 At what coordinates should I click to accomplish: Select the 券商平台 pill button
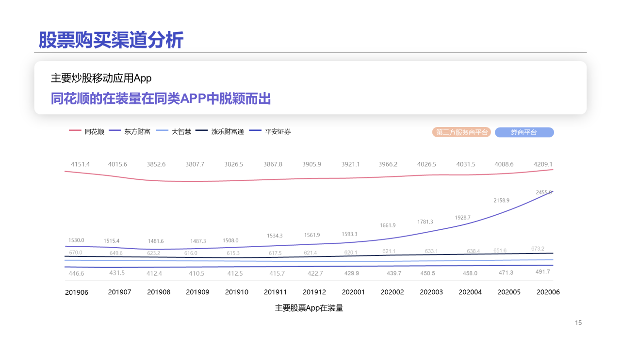(x=524, y=132)
